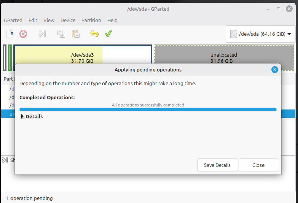This screenshot has height=203, width=298.
Task: Open the Partition menu
Action: click(91, 20)
